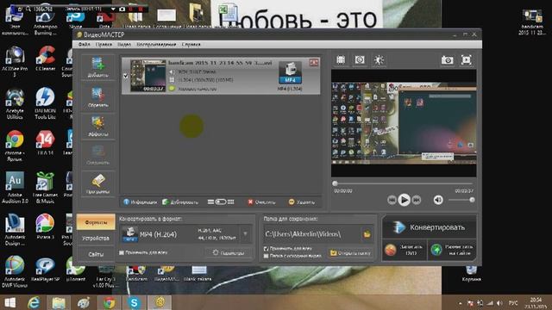Click the Информация button below the file list
Screen dimensions: 552x310
[x=140, y=202]
